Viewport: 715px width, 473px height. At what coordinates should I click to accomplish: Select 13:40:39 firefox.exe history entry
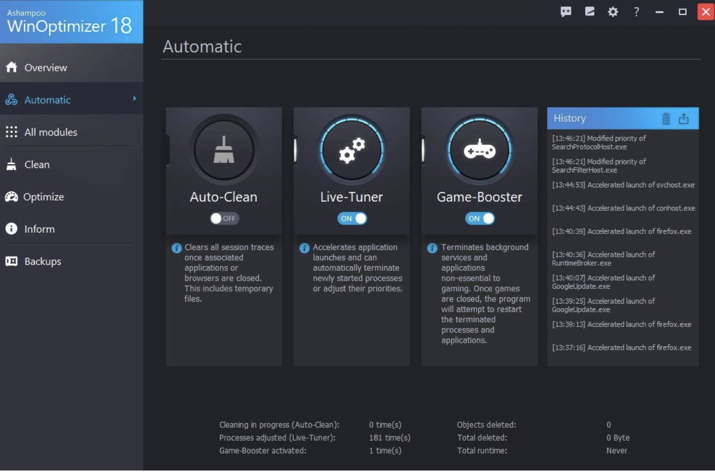[x=622, y=232]
